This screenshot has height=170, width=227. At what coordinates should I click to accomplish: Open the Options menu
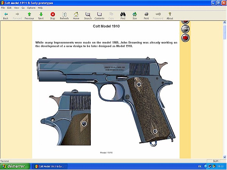[31, 8]
